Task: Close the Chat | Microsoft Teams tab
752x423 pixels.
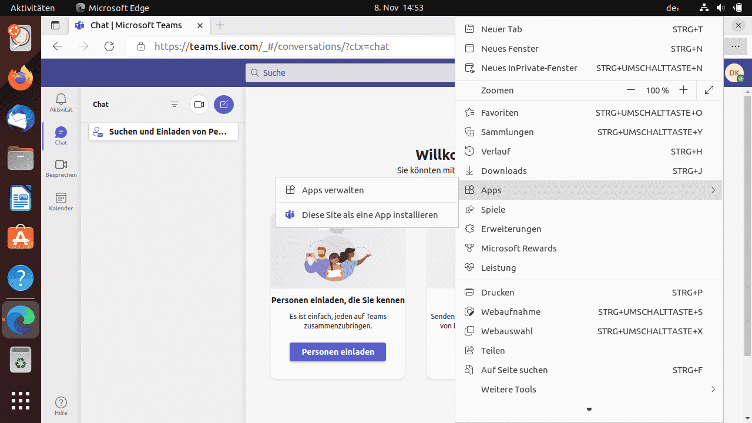Action: click(x=200, y=25)
